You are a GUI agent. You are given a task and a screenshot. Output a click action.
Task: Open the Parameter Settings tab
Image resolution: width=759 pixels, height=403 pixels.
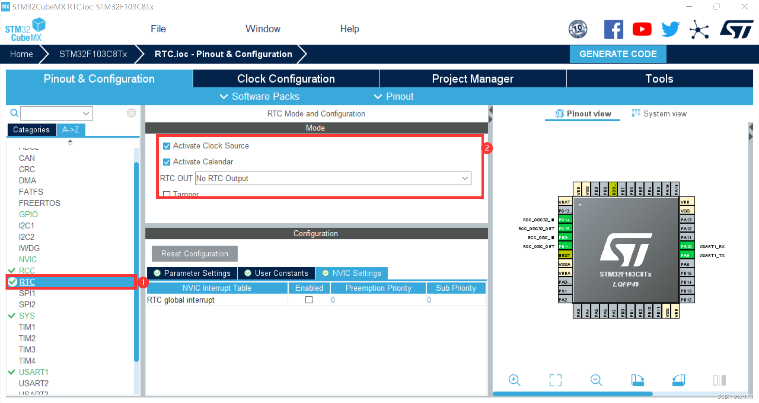(192, 273)
